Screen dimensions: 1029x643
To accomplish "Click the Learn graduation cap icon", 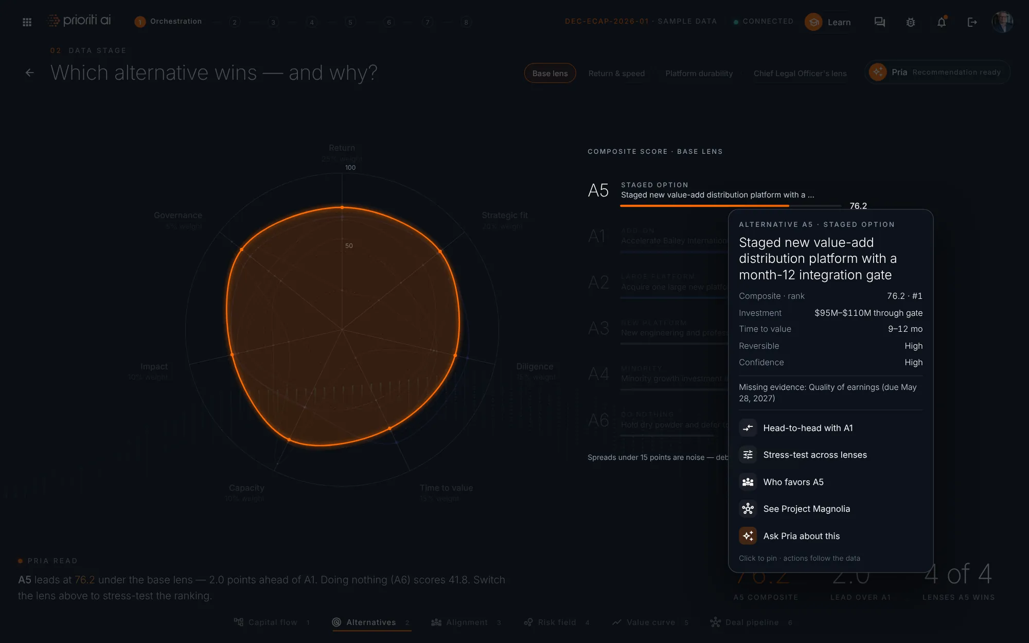I will pos(814,22).
